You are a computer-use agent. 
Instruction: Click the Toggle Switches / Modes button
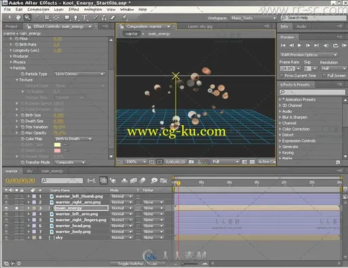137,264
